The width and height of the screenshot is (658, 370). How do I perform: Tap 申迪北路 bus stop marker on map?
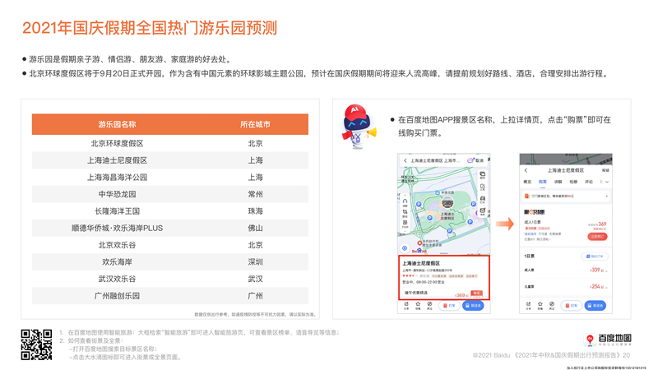click(438, 192)
